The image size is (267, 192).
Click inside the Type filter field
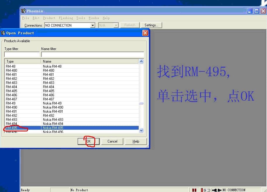[22, 54]
